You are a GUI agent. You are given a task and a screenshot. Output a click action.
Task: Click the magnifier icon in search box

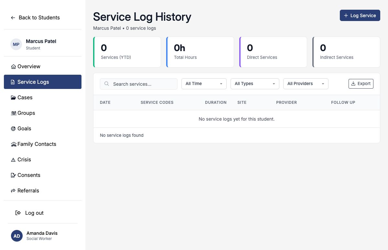(107, 84)
